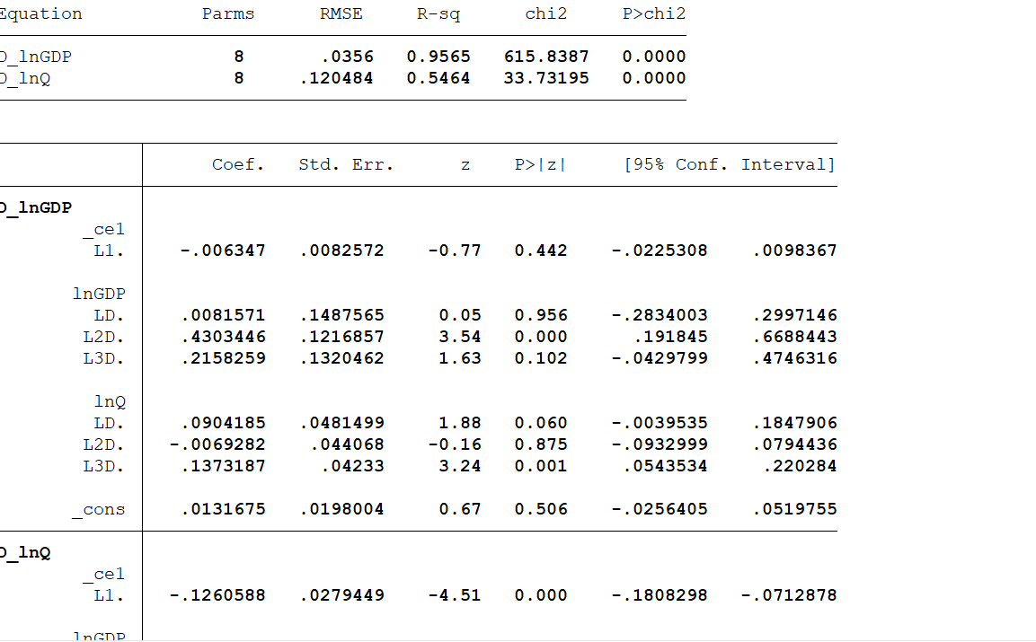The height and width of the screenshot is (642, 1036).
Task: Click coefficient .0081571
Action: click(x=223, y=315)
